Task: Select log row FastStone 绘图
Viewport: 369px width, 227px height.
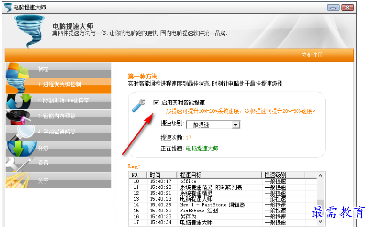Action: tap(223, 211)
